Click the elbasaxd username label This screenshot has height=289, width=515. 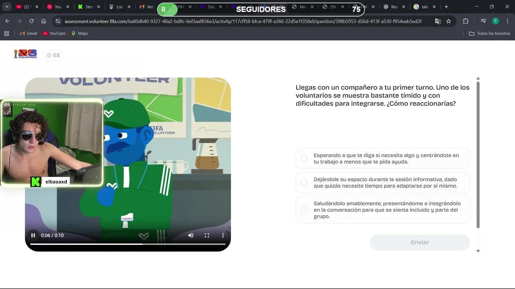click(x=56, y=182)
